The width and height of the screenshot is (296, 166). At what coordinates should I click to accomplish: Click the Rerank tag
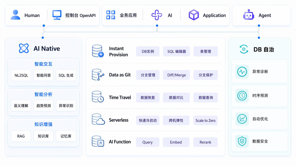click(x=205, y=142)
